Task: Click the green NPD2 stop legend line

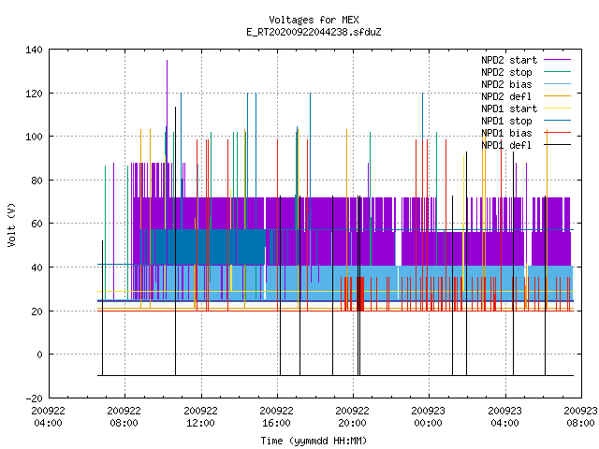Action: click(558, 72)
